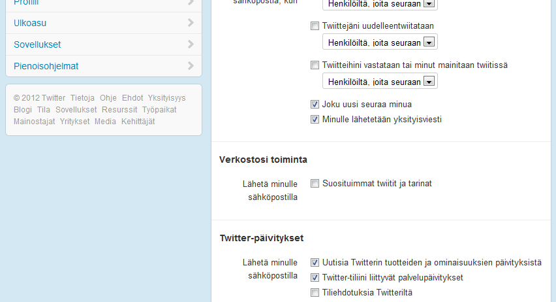Viewport: 556px width, 302px height.
Task: Open the partially visible top Henkilöiltä dropdown
Action: pyautogui.click(x=380, y=5)
